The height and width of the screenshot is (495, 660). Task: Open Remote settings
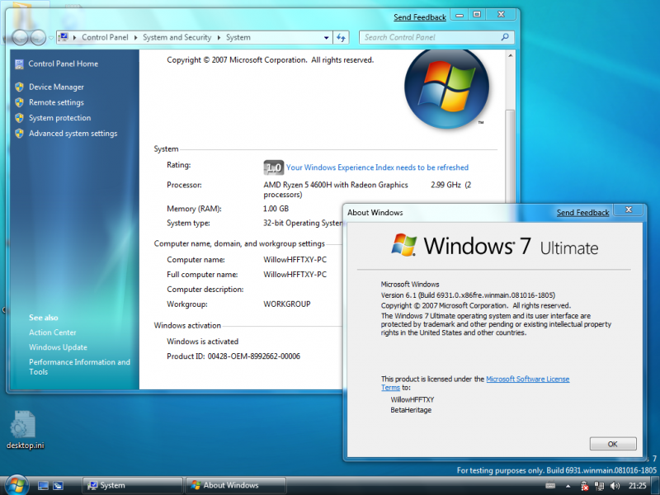click(56, 102)
